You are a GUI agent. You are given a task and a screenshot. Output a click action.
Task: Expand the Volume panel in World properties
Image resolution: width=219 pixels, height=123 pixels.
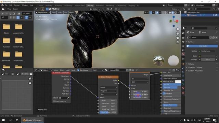[x=191, y=64]
